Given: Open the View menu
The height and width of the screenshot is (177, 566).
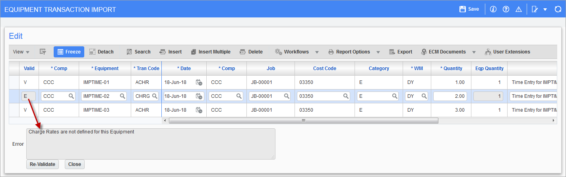Looking at the screenshot, I should click(21, 52).
